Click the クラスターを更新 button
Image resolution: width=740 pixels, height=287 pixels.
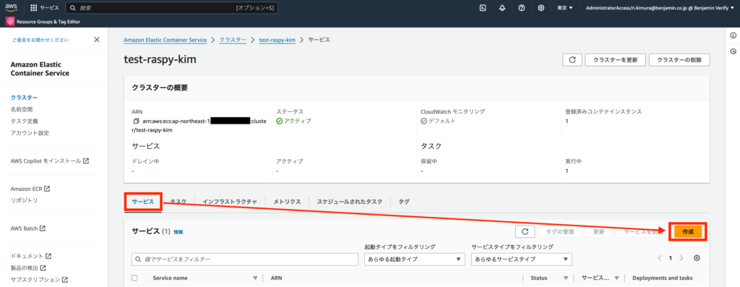(x=615, y=60)
